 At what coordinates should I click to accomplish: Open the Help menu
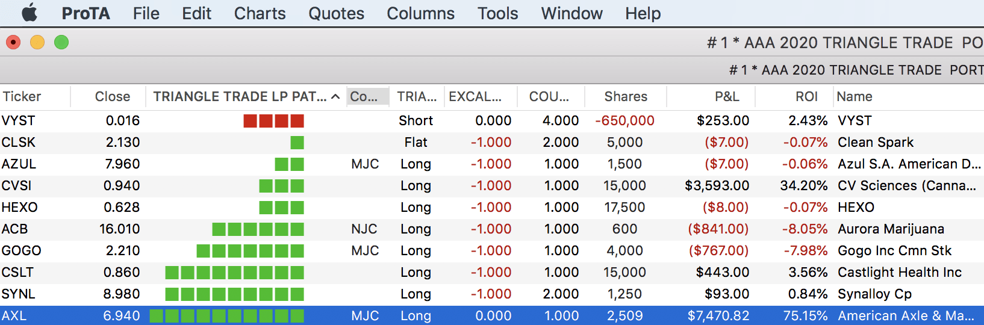(x=643, y=13)
